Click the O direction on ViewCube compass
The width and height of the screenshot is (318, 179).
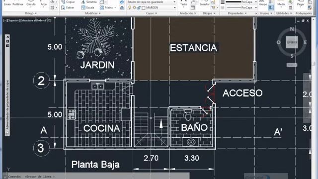279,42
